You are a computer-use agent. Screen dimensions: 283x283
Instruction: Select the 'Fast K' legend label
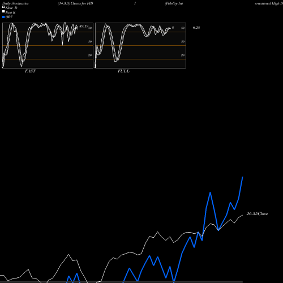coord(11,12)
